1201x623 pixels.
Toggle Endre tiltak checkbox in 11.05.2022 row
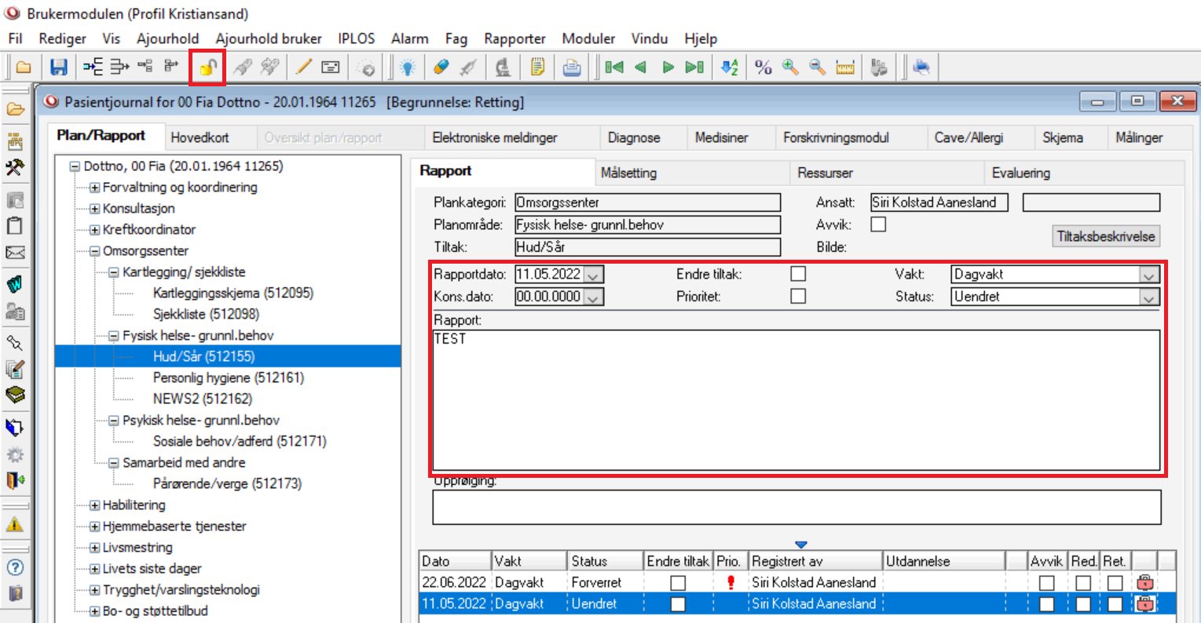point(678,604)
